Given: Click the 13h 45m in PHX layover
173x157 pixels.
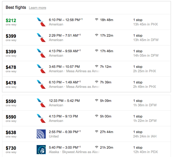Looking at the screenshot, I should tap(145, 24).
